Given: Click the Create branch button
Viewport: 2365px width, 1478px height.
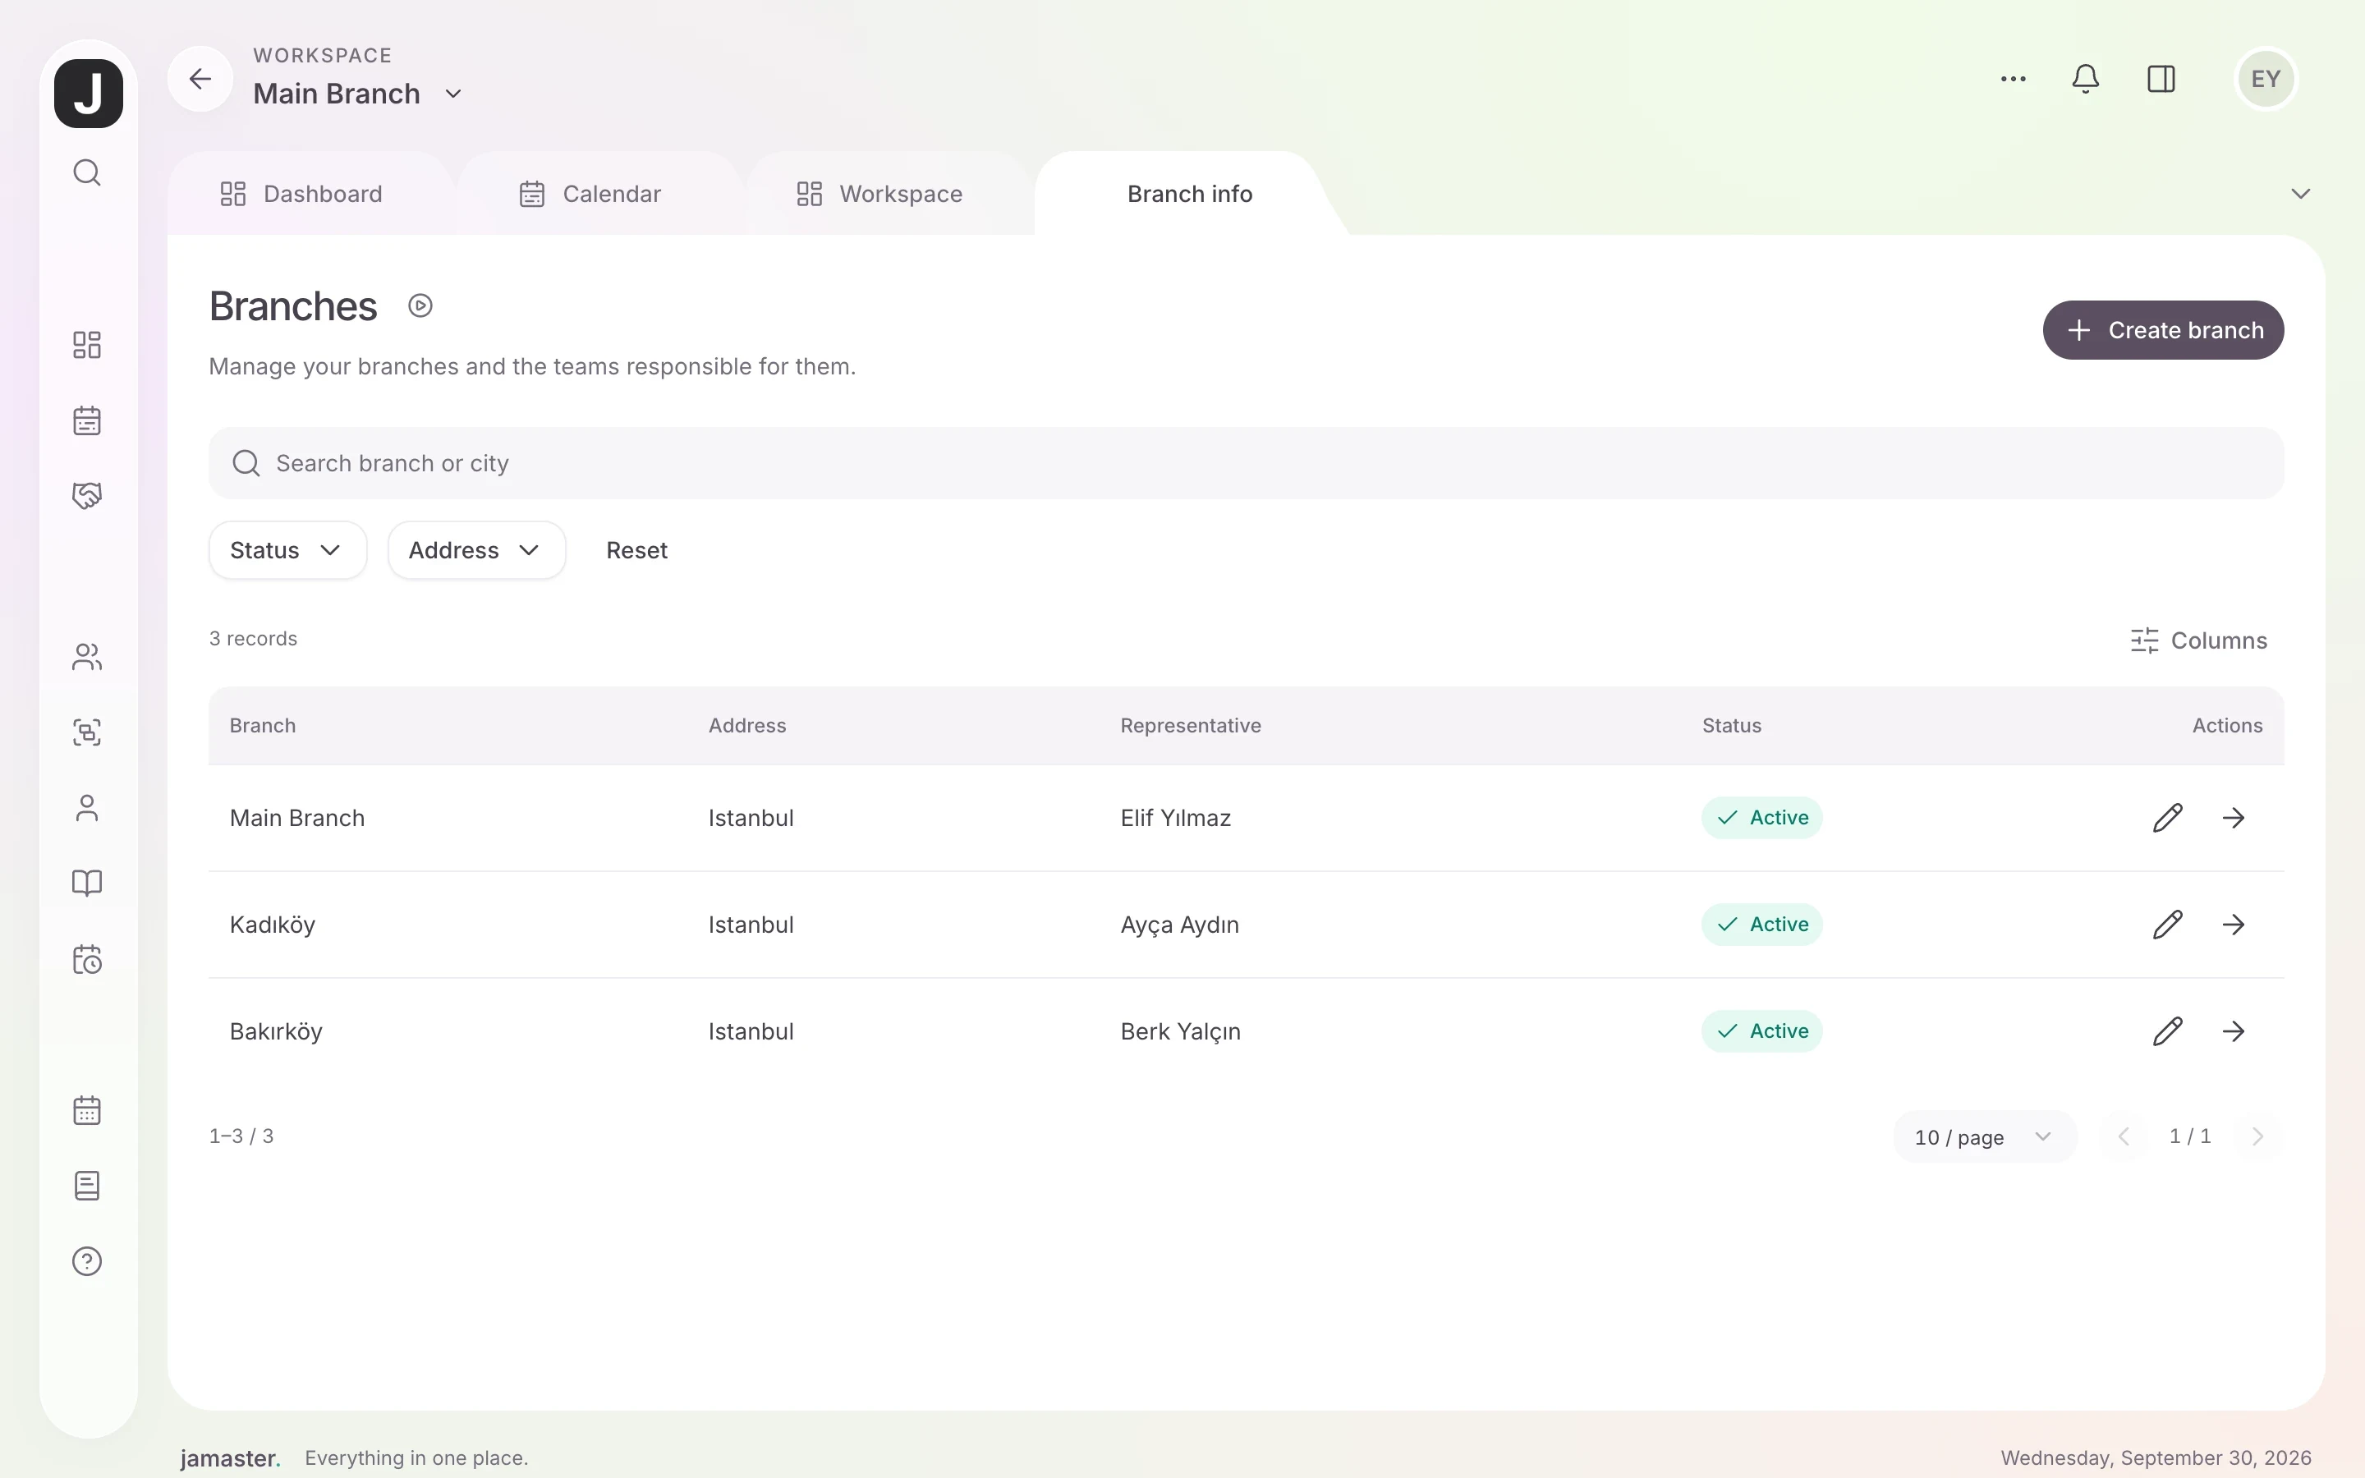Looking at the screenshot, I should coord(2163,330).
